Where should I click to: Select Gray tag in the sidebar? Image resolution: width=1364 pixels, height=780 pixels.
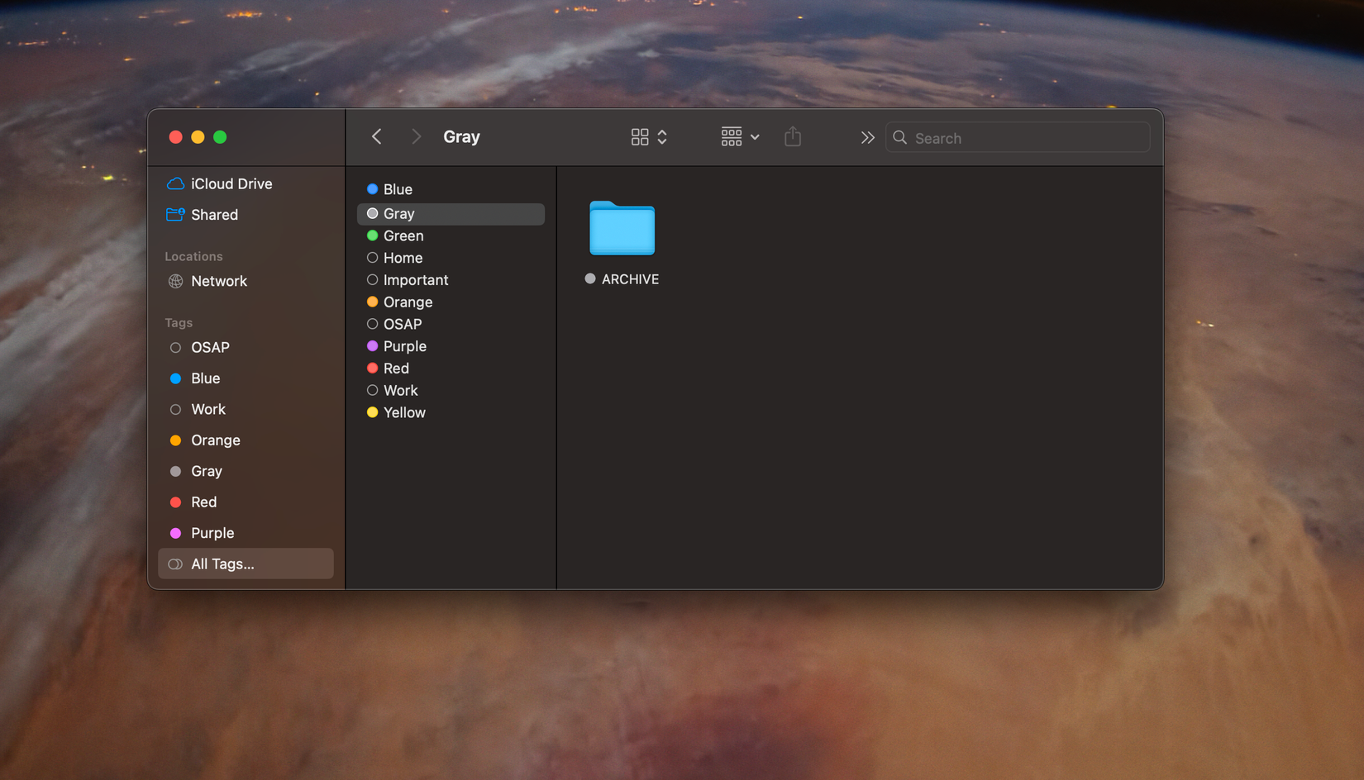point(246,472)
